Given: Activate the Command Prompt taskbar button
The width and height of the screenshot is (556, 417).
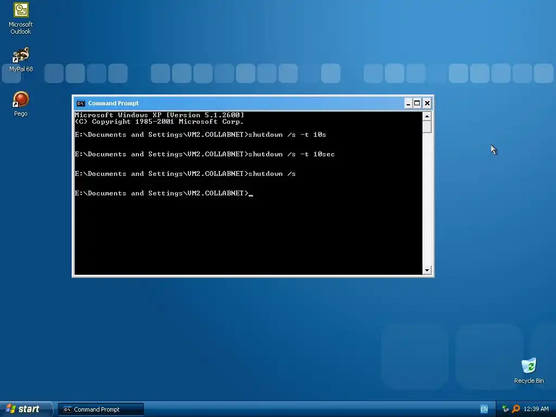Looking at the screenshot, I should (x=100, y=409).
